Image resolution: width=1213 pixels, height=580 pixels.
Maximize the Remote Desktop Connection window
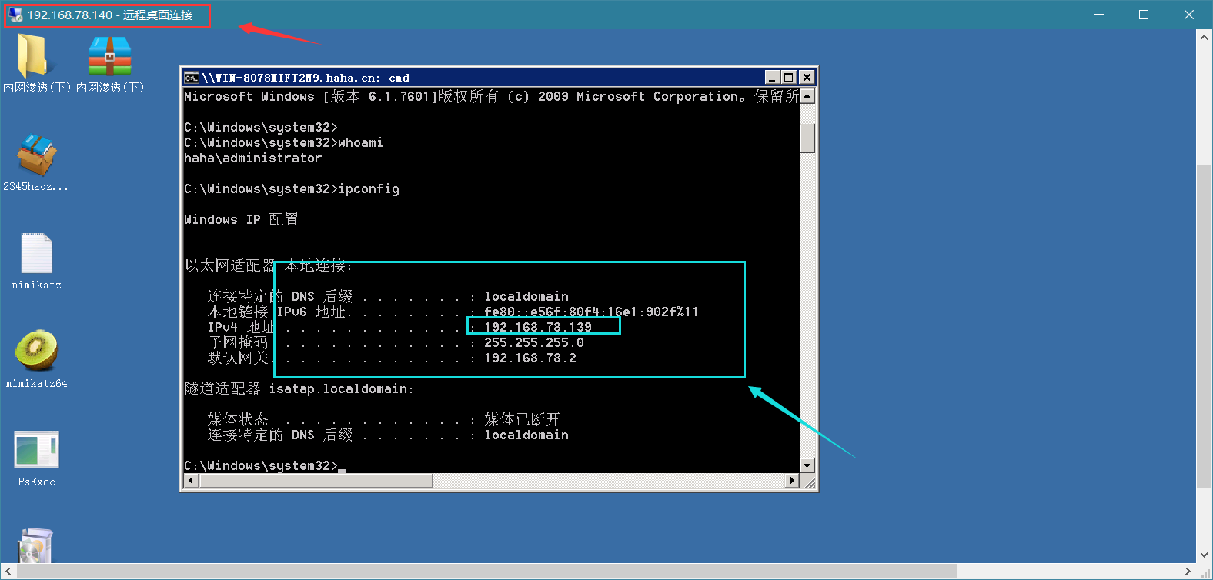tap(1144, 15)
